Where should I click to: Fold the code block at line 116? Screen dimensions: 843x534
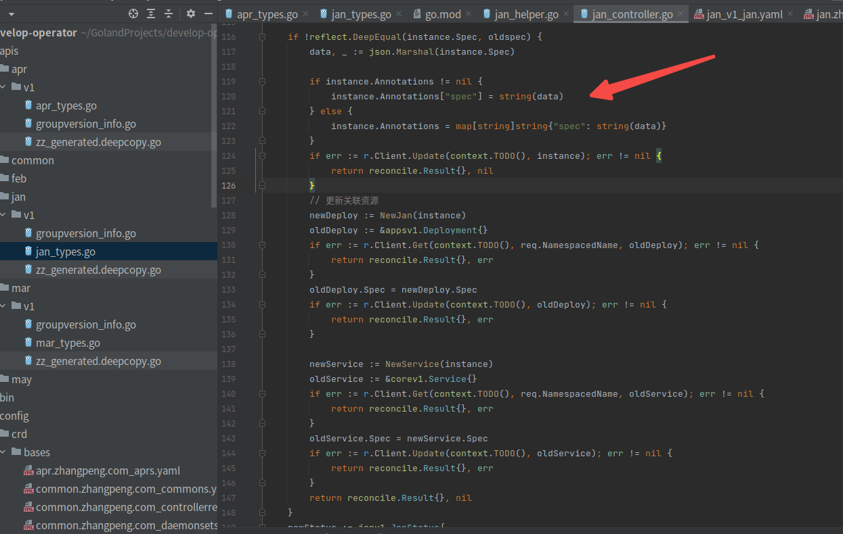[x=262, y=37]
